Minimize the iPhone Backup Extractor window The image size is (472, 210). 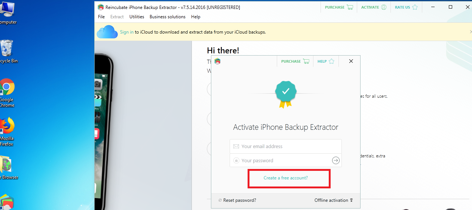point(433,7)
